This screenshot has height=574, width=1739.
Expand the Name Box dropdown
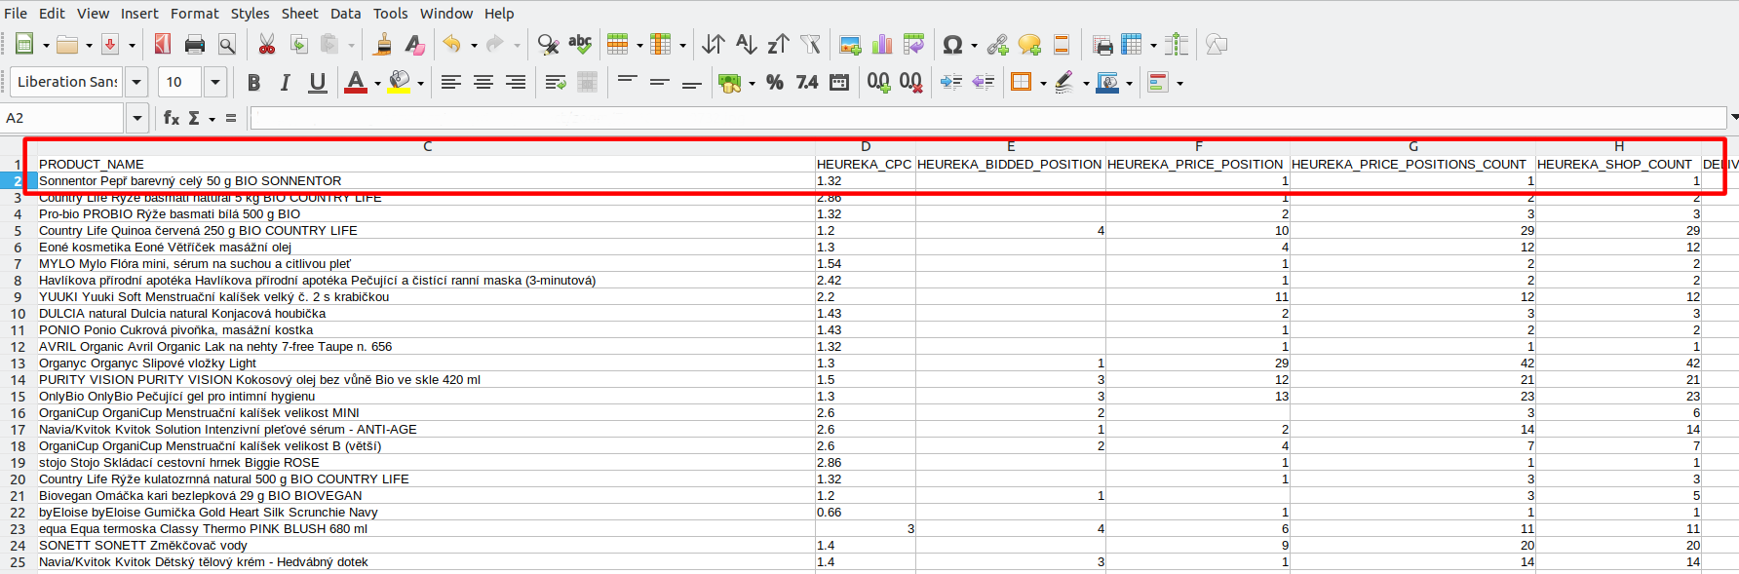click(136, 118)
